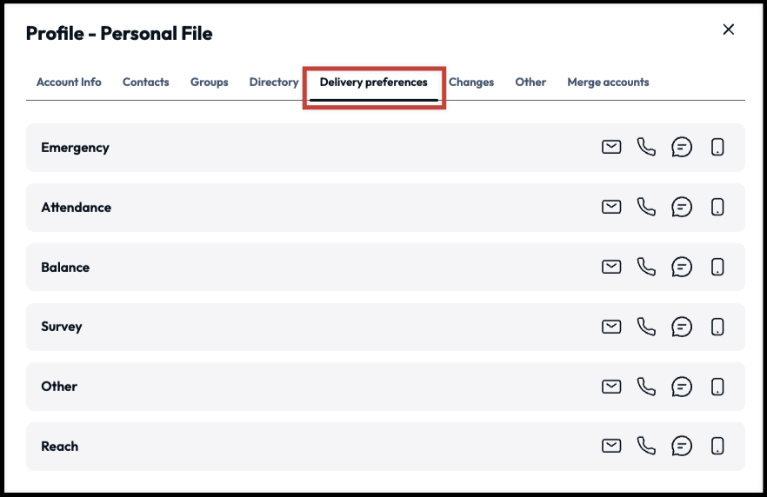Toggle phone call delivery for Survey
Image resolution: width=767 pixels, height=497 pixels.
[x=646, y=327]
